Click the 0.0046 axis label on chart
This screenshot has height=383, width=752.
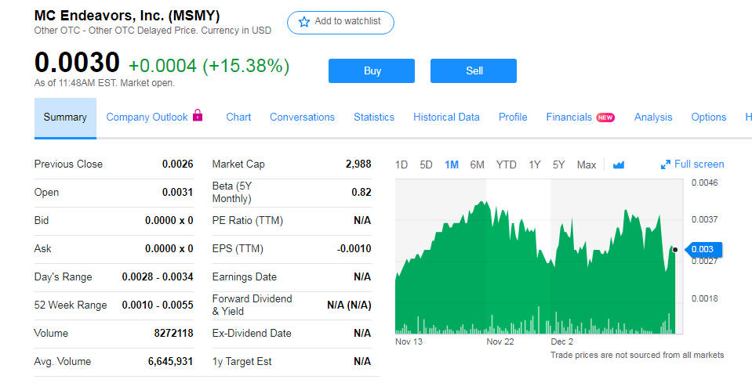pyautogui.click(x=704, y=182)
